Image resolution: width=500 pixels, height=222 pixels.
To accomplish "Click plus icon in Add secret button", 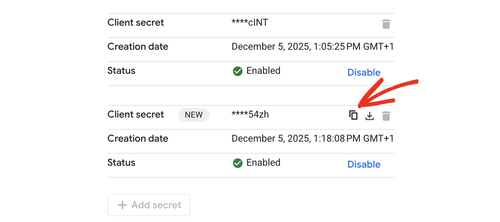I will 122,205.
